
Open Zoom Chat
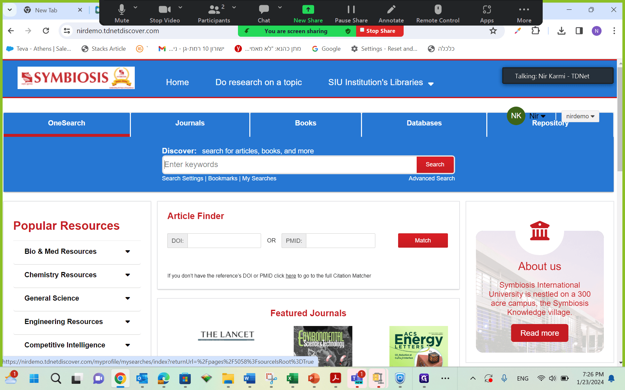click(x=264, y=14)
